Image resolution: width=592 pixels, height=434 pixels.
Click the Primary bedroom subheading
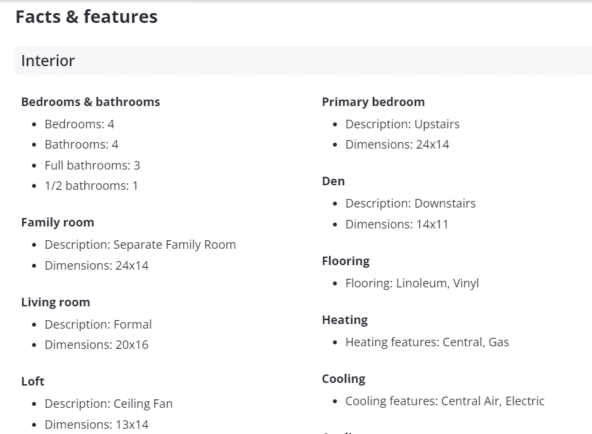tap(374, 101)
